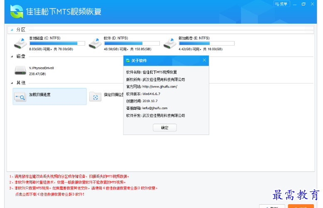Viewport: 323px width, 208px height.
Task: Click the 238.47(GB) disk size text
Action: pyautogui.click(x=37, y=74)
